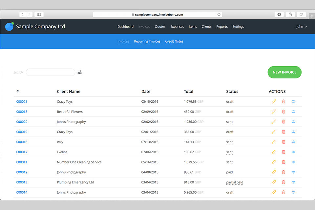This screenshot has width=315, height=210.
Task: Open Expenses in top navigation
Action: pyautogui.click(x=177, y=27)
